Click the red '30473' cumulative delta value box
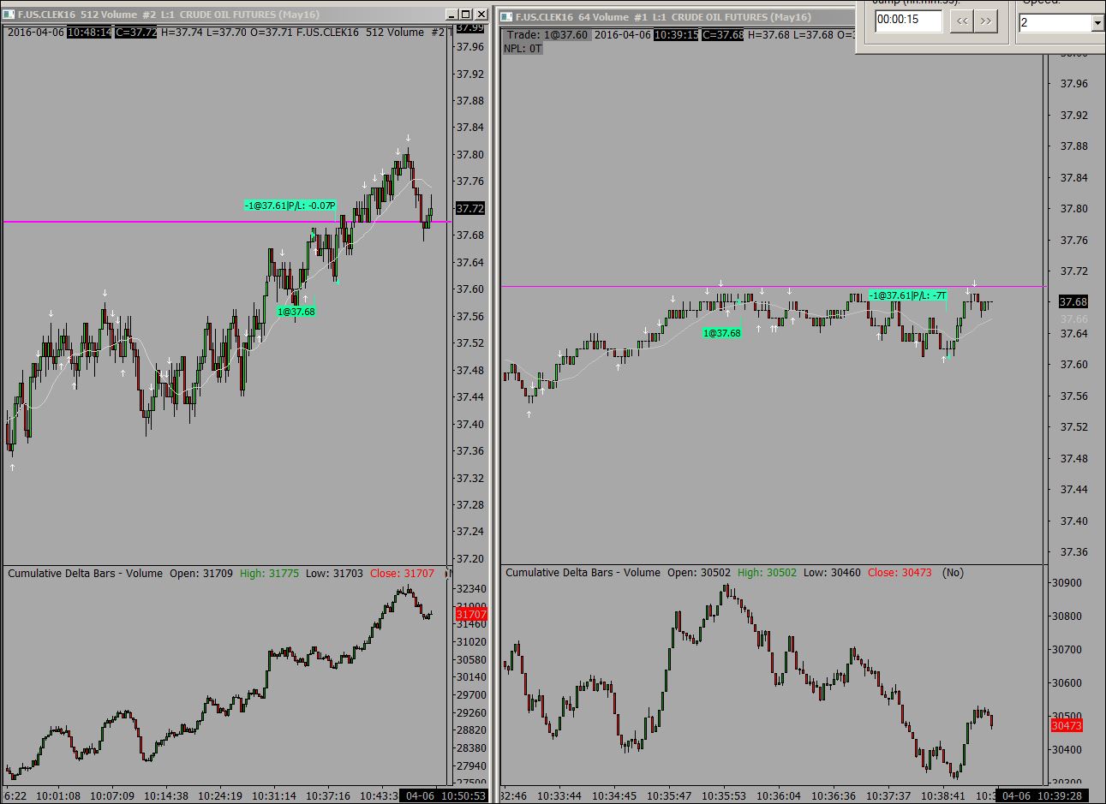Viewport: 1106px width, 804px height. point(1067,725)
